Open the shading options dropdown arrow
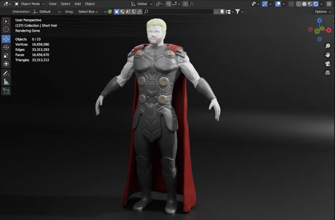335x220 pixels. click(321, 4)
